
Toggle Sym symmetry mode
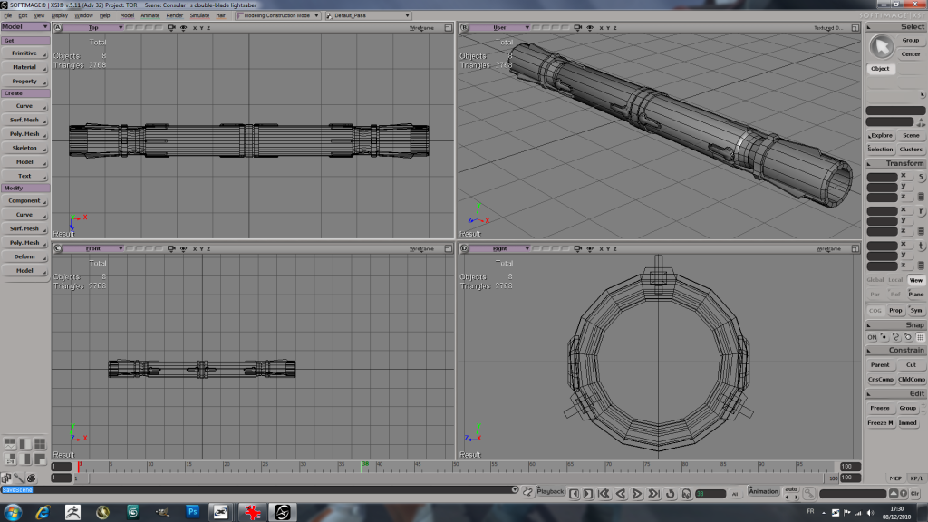916,310
